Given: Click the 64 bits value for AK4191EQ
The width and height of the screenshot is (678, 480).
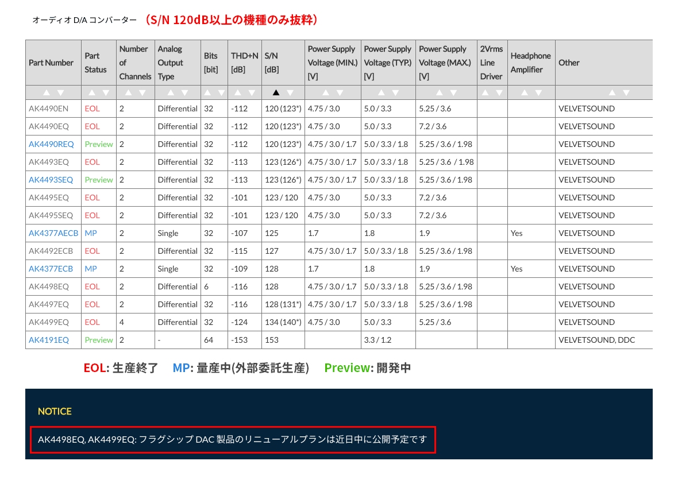Looking at the screenshot, I should 209,340.
